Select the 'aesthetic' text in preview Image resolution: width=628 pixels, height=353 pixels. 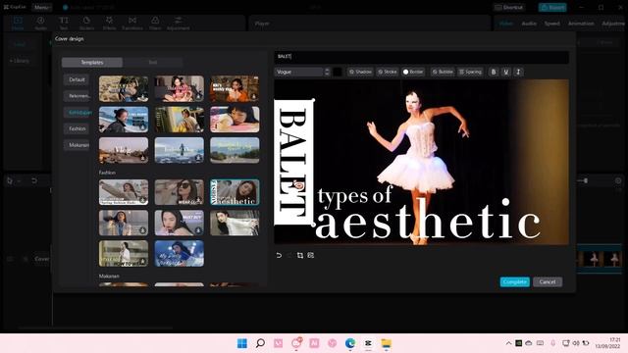(x=428, y=220)
